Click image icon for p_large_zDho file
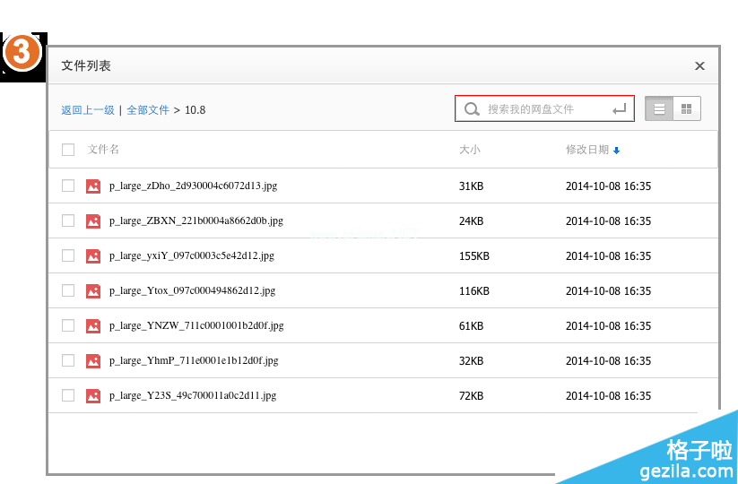This screenshot has height=484, width=738. (x=93, y=186)
